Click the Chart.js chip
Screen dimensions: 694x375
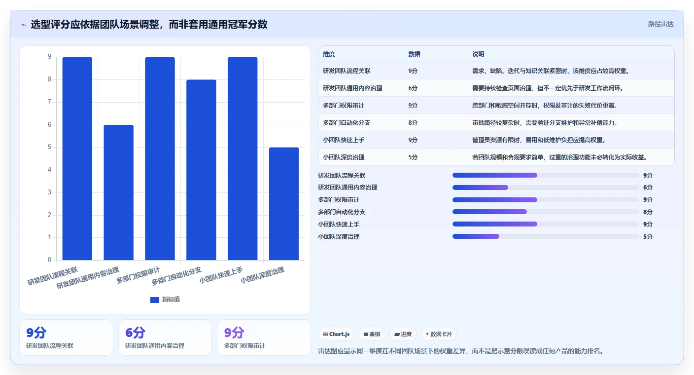click(x=337, y=334)
